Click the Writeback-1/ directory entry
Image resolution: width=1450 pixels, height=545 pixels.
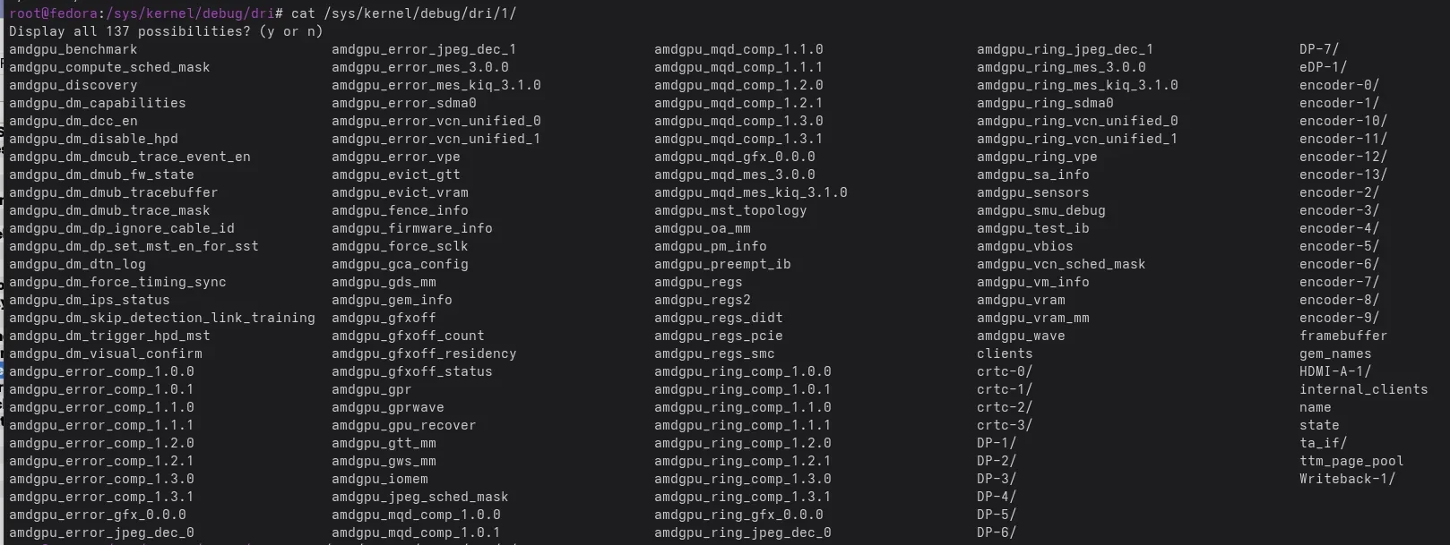1347,479
